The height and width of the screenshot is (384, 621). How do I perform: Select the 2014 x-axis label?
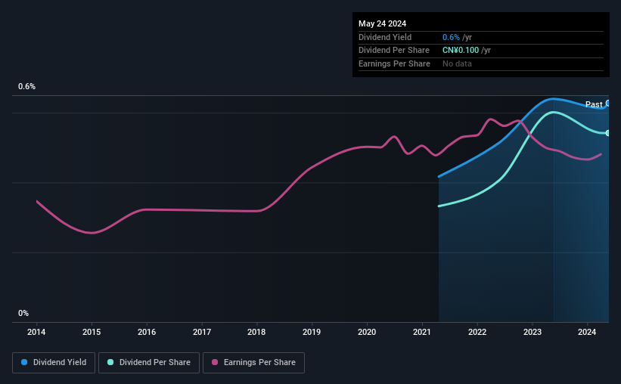coord(36,332)
